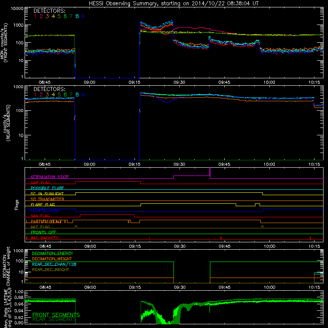Click the GAP FLAG label
Viewport: 328px width, 328px height.
(40, 182)
